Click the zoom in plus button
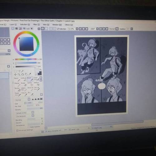Image resolution: width=156 pixels, height=156 pixels. pyautogui.click(x=84, y=29)
